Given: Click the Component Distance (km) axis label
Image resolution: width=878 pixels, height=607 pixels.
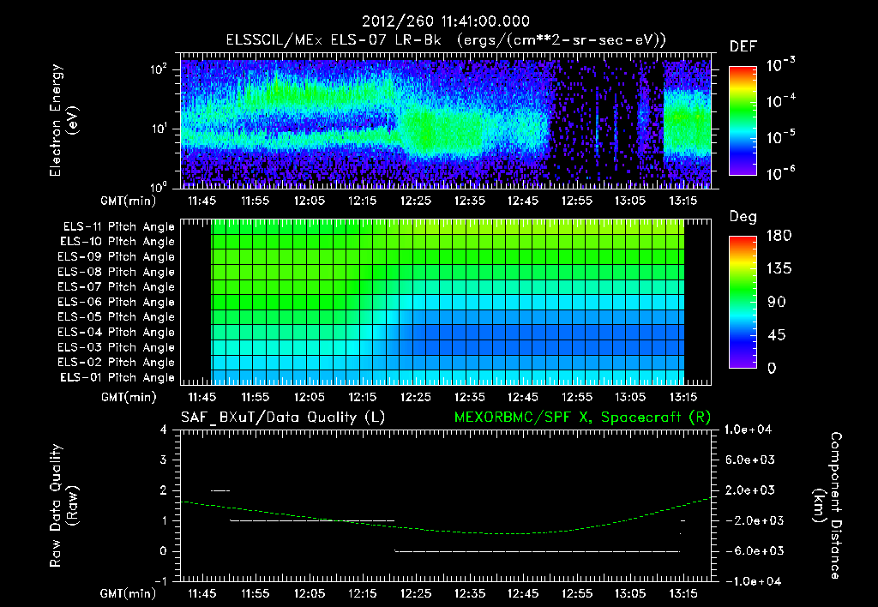Looking at the screenshot, I should pyautogui.click(x=827, y=506).
